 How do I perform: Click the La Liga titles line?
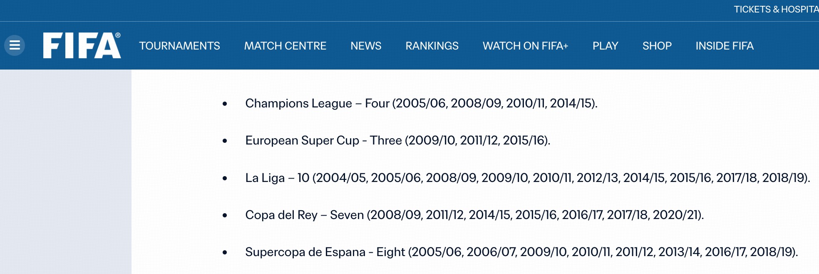tap(527, 178)
